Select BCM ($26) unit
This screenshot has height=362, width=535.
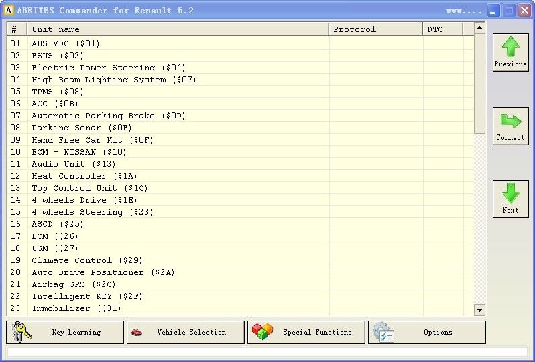click(240, 236)
